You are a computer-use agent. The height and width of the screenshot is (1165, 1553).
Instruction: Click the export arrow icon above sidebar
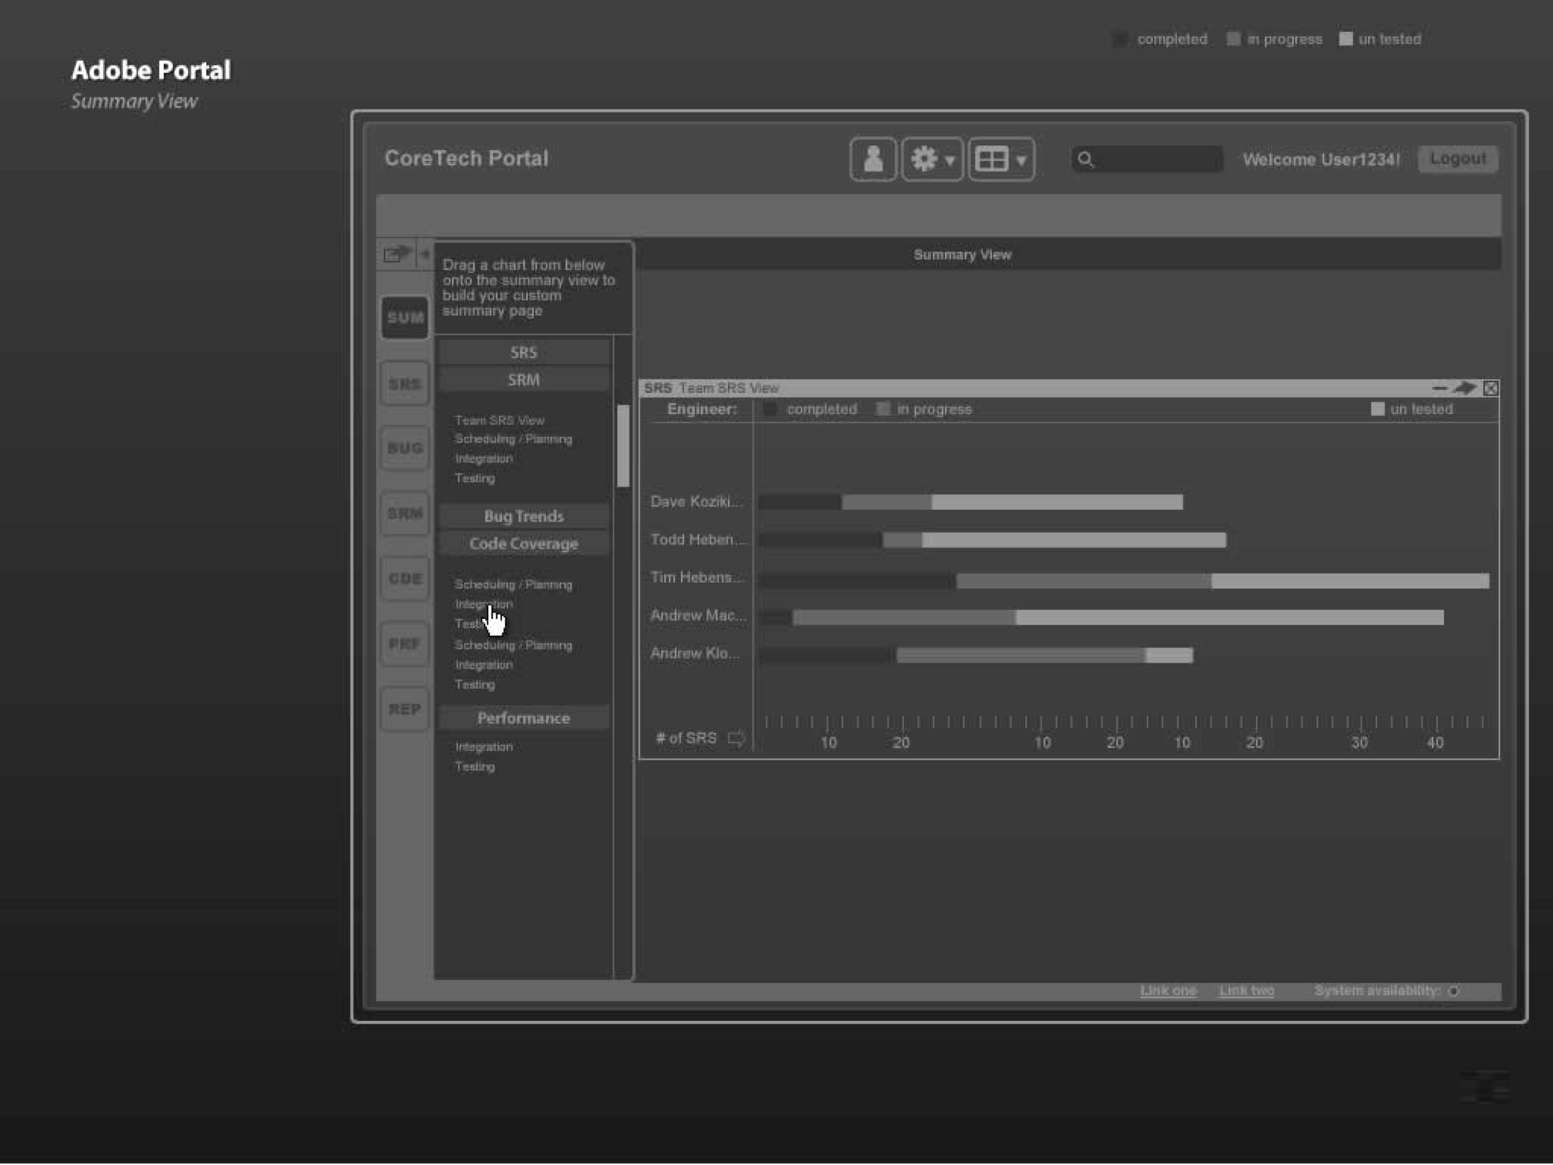pyautogui.click(x=397, y=254)
